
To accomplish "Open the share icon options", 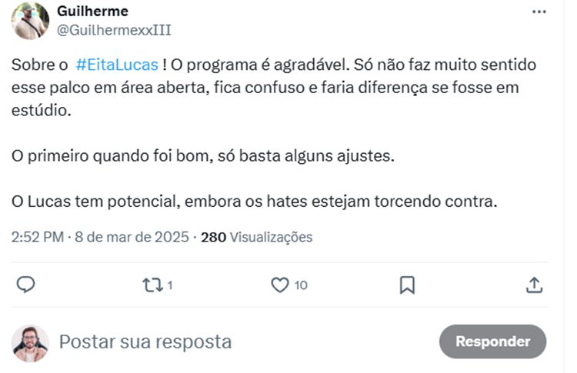I will click(x=534, y=285).
